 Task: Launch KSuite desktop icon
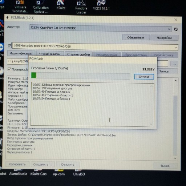61,5
